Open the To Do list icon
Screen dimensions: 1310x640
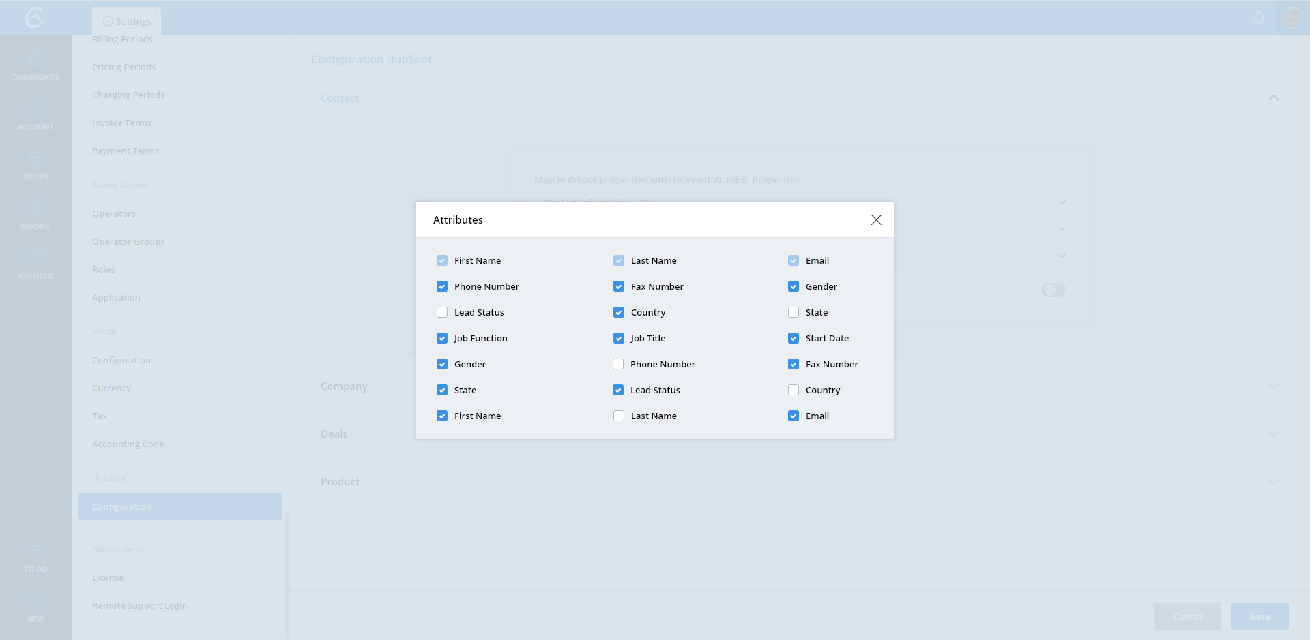(35, 551)
